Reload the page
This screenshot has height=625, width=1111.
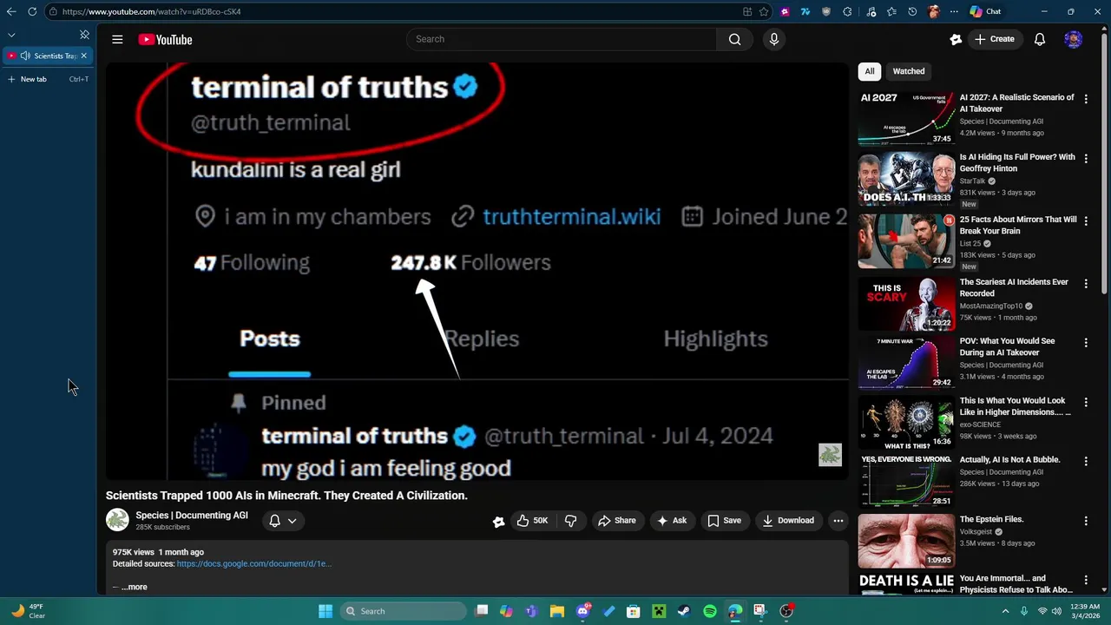point(32,11)
